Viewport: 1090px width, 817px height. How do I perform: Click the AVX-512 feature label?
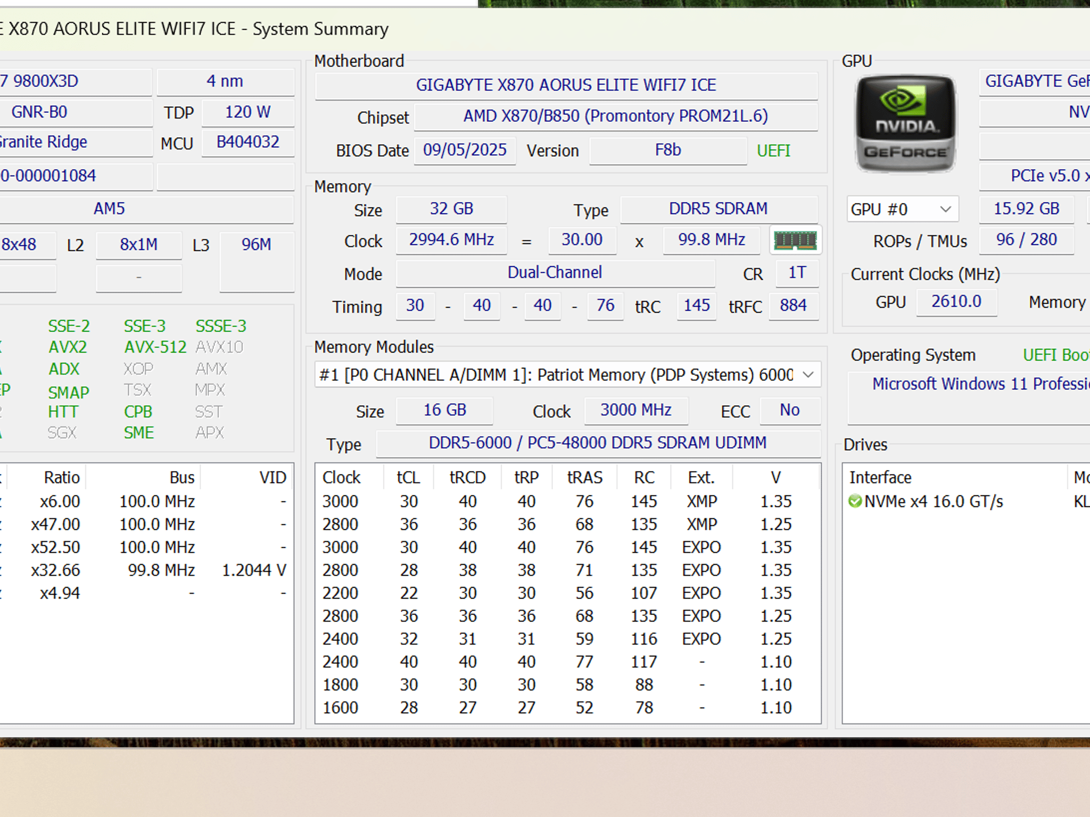pos(155,347)
